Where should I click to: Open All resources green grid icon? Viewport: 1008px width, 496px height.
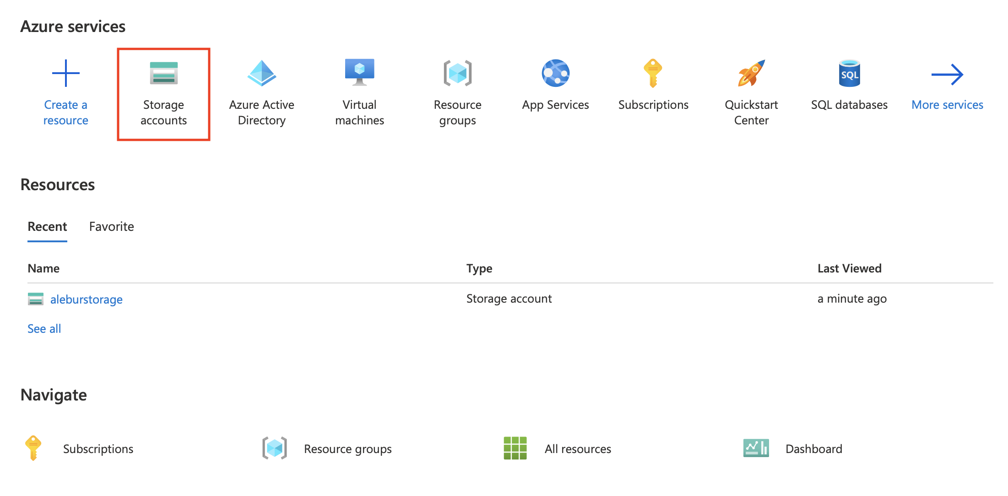[x=515, y=448]
